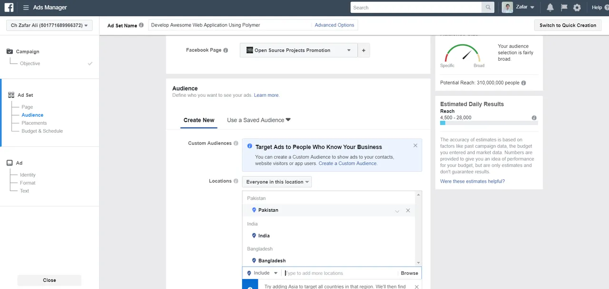Select the Create New tab

click(199, 120)
